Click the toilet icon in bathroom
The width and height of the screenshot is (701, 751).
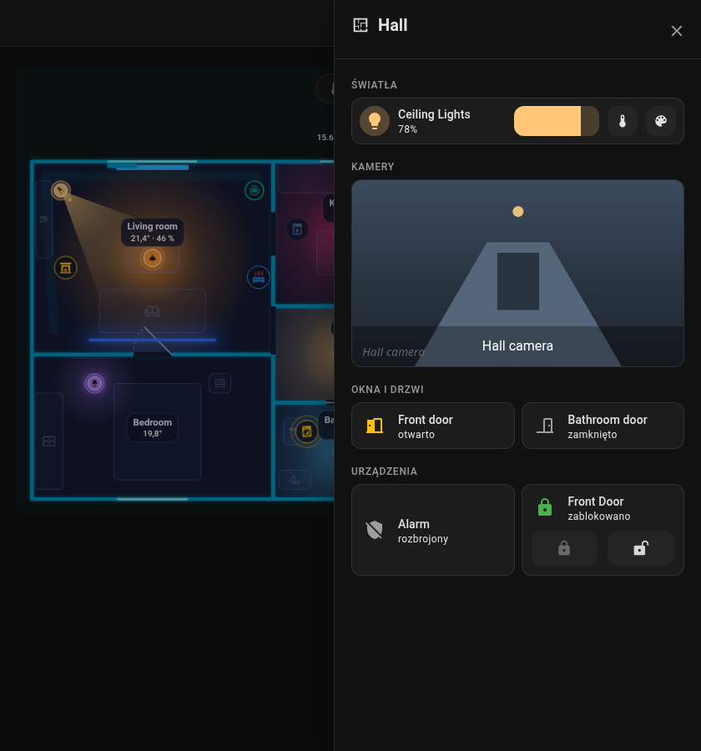[x=295, y=480]
